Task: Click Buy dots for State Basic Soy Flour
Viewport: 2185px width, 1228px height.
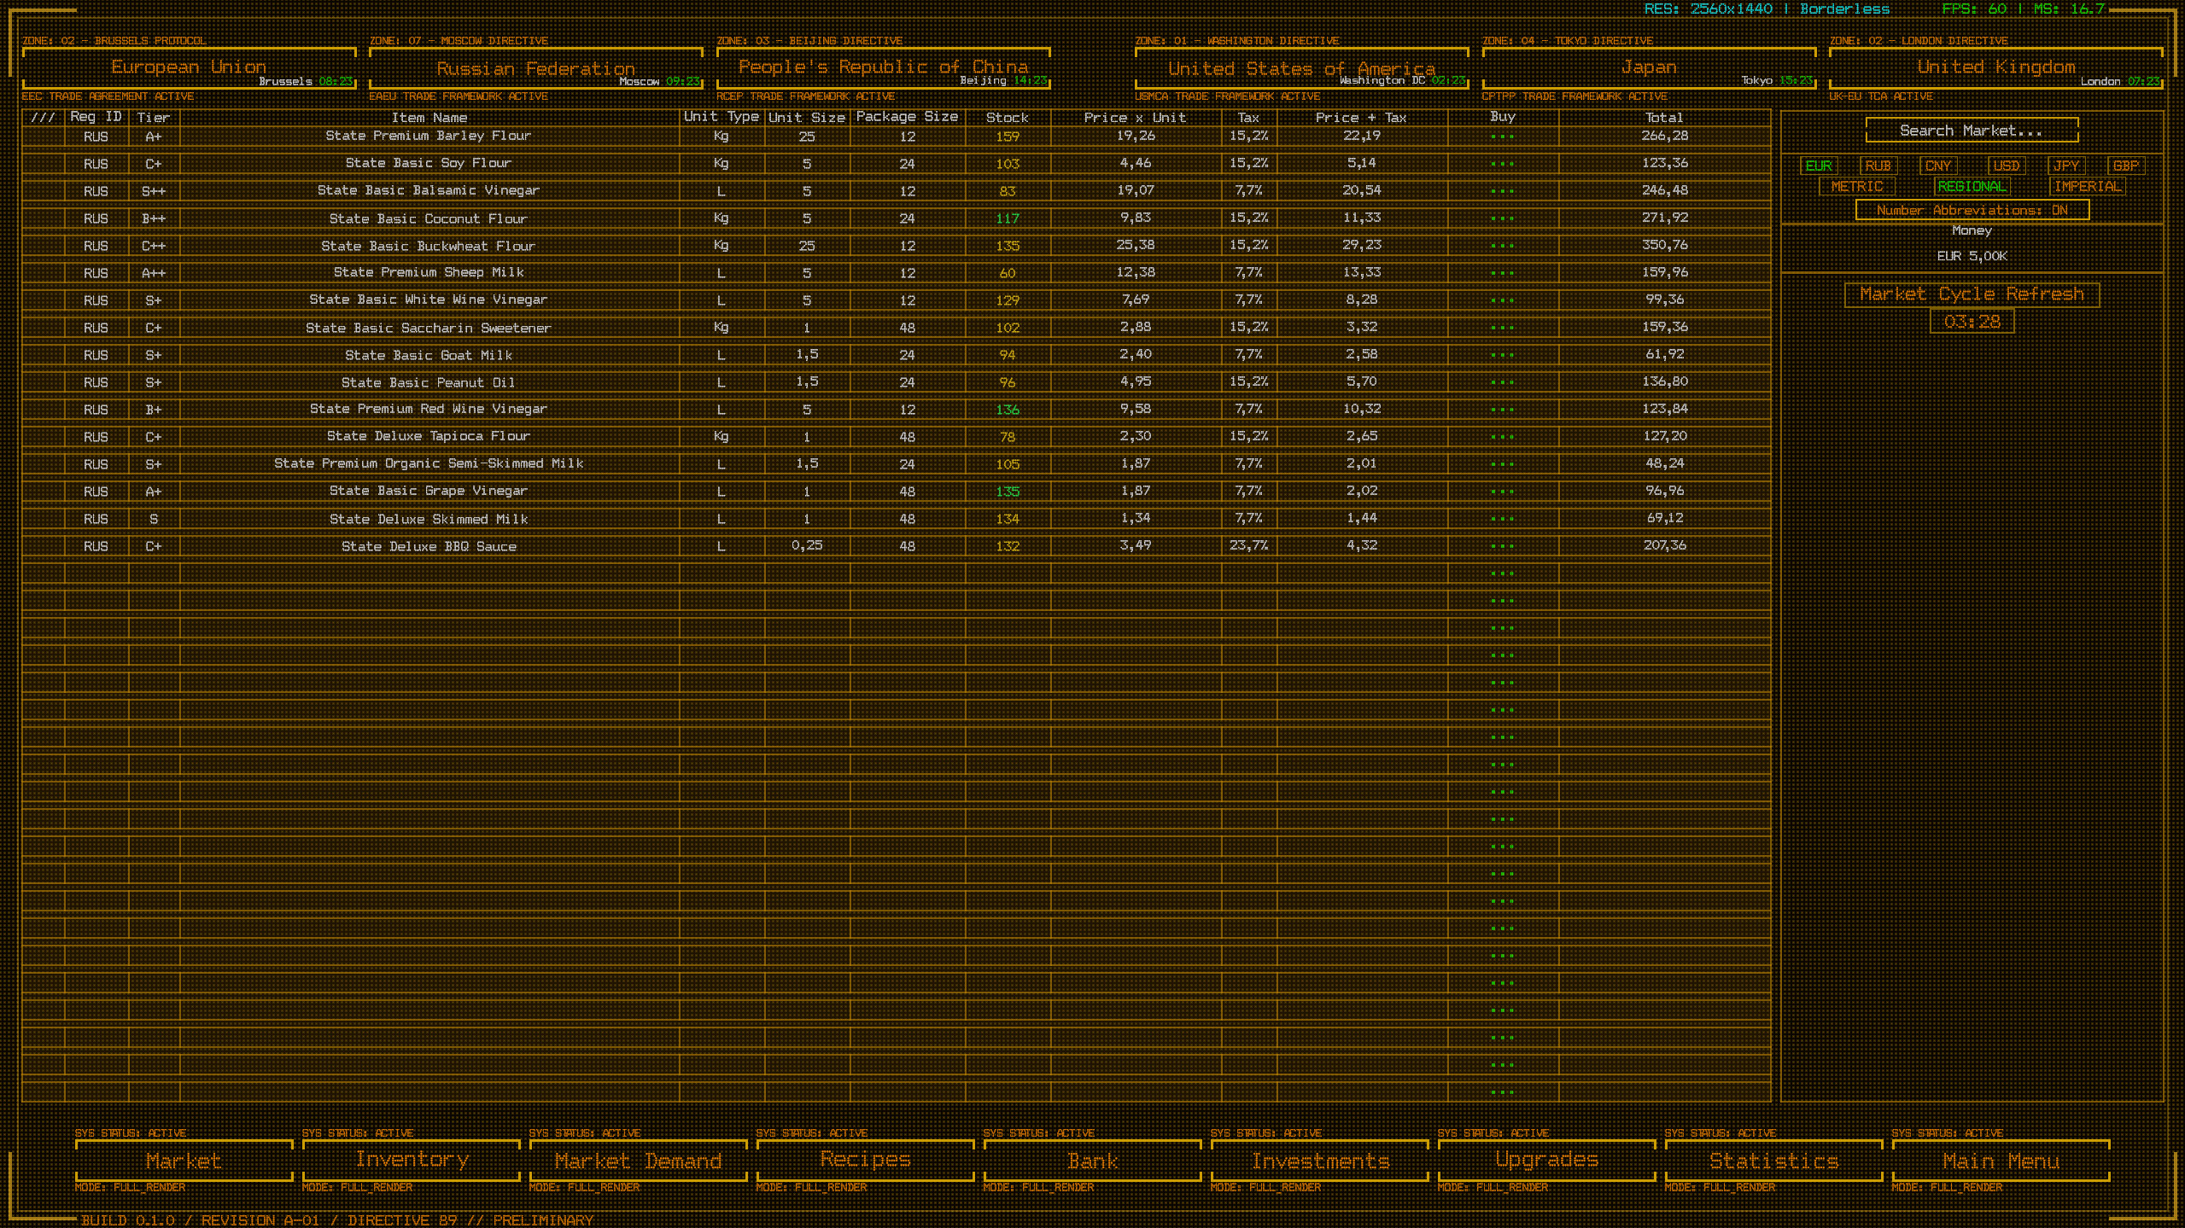Action: coord(1502,164)
